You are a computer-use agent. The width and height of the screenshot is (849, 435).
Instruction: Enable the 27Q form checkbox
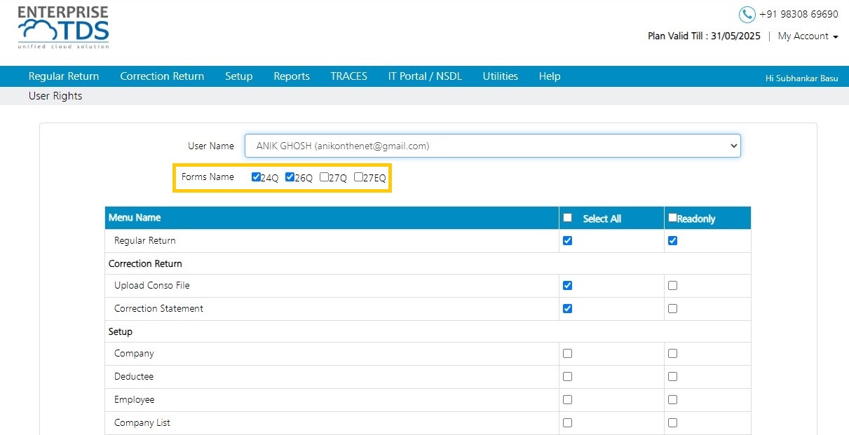click(324, 177)
